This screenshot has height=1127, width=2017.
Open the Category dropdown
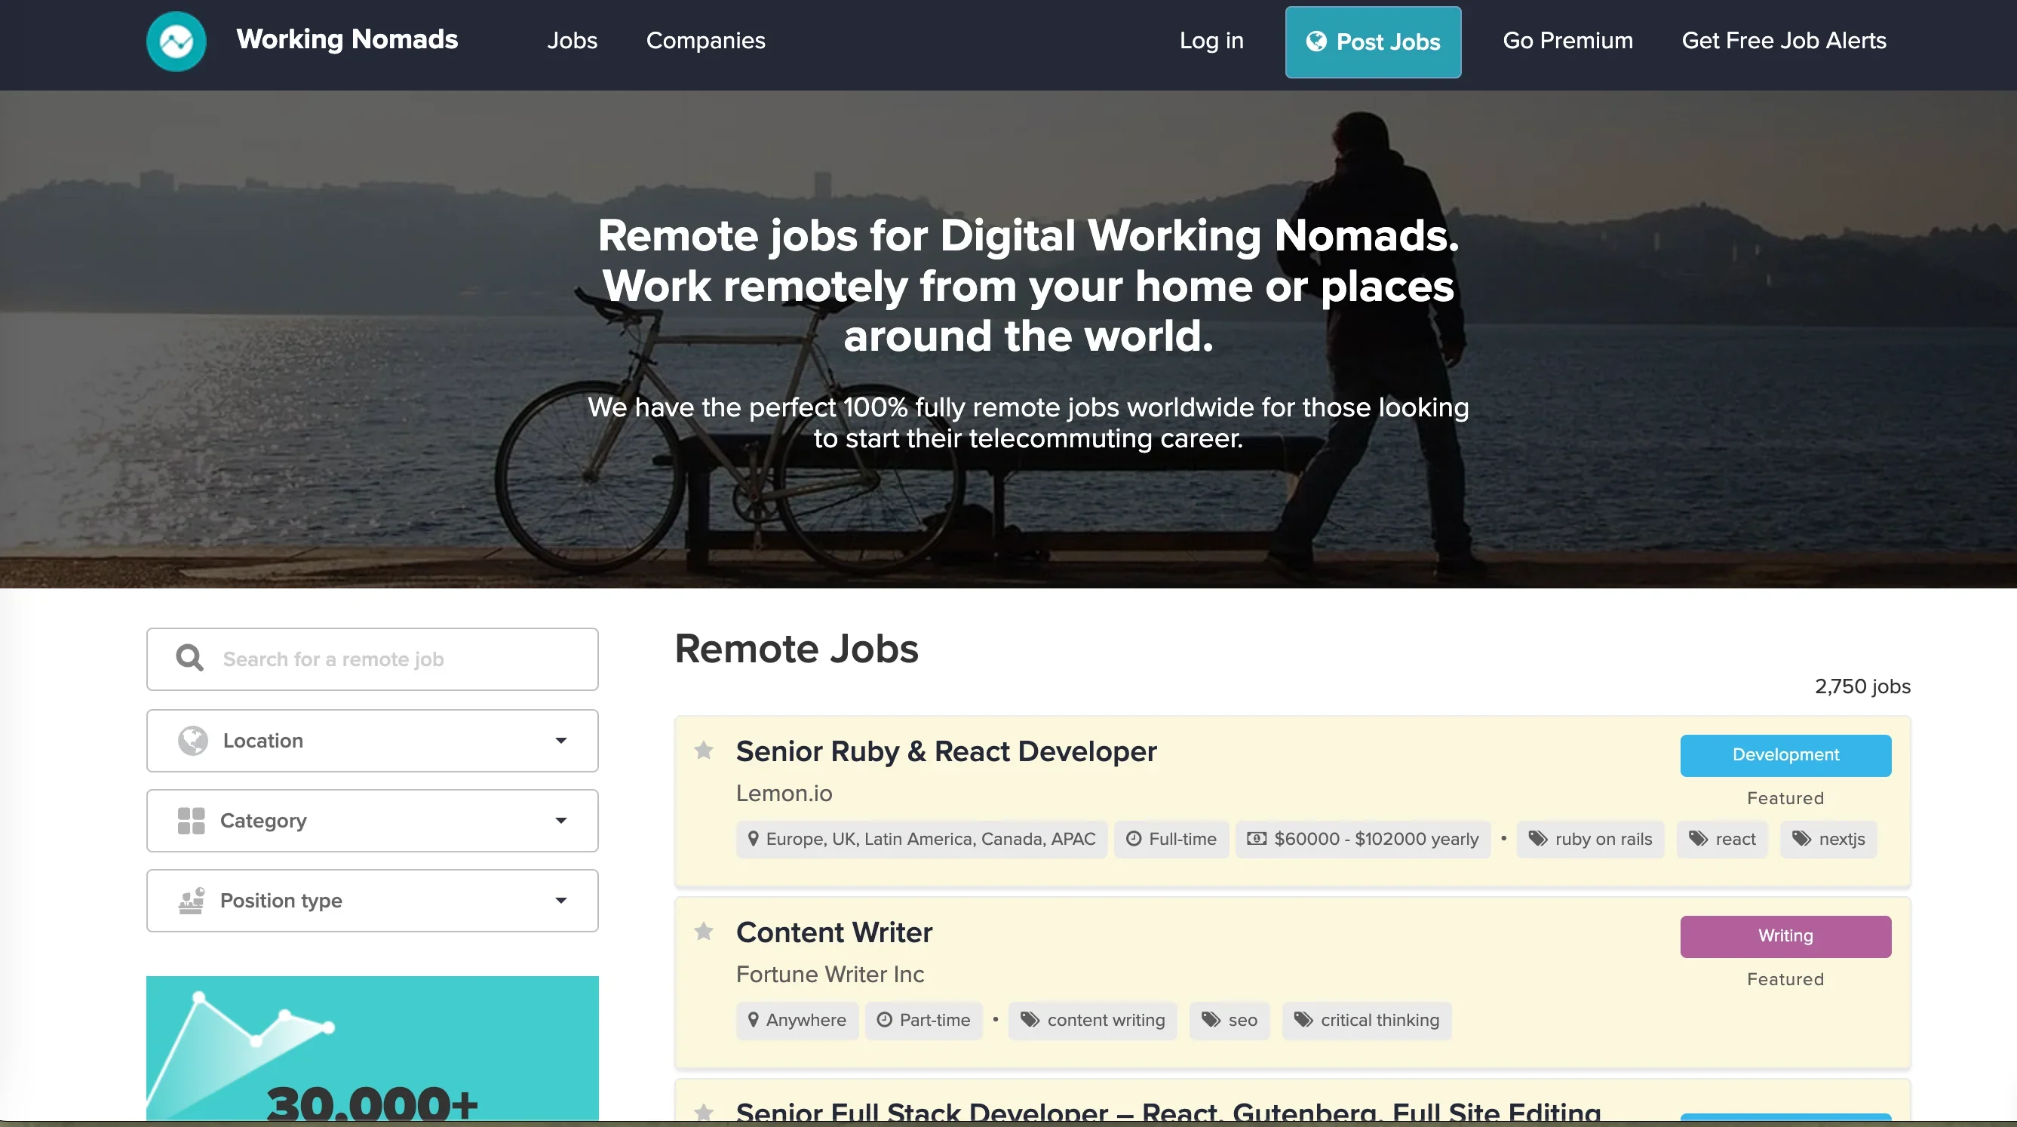(x=560, y=820)
